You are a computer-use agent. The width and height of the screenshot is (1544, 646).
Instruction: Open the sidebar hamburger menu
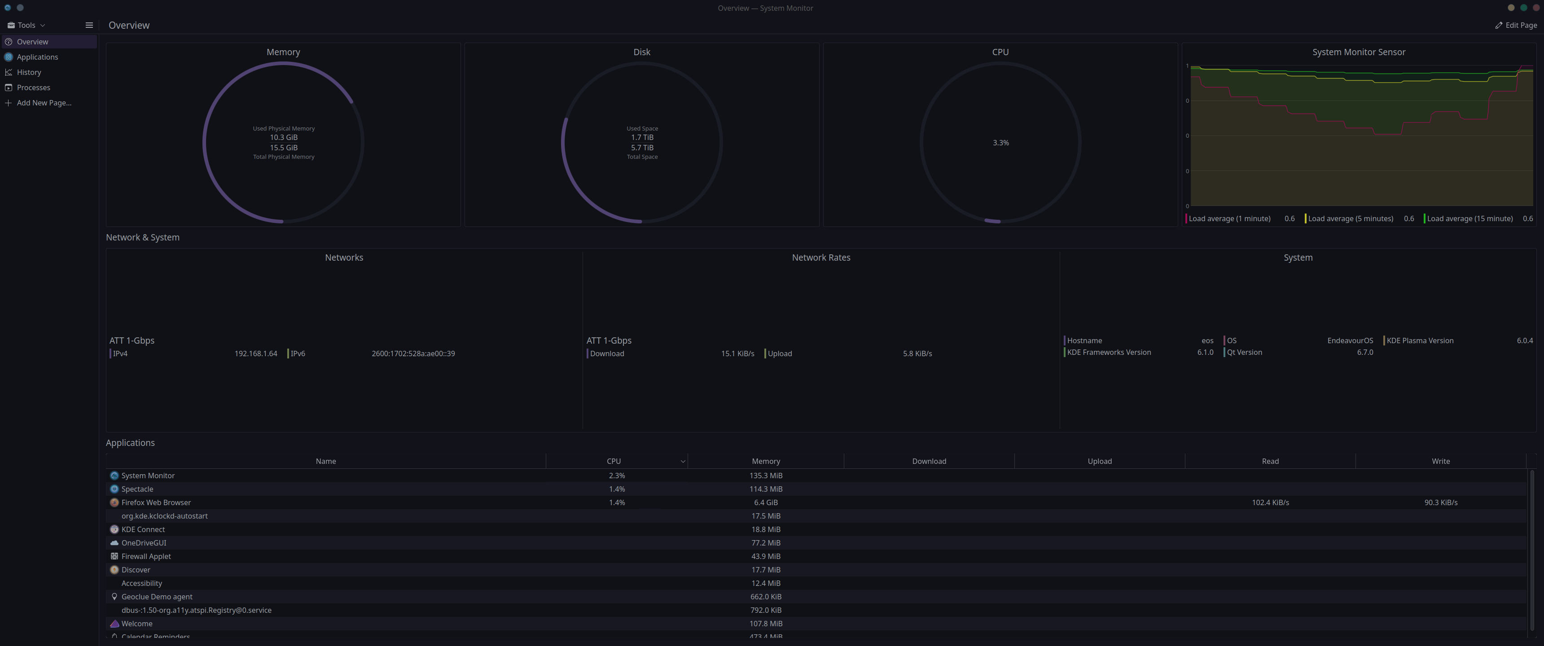89,25
